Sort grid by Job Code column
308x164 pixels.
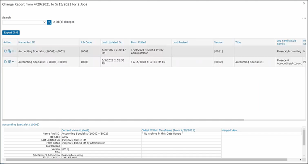click(86, 42)
